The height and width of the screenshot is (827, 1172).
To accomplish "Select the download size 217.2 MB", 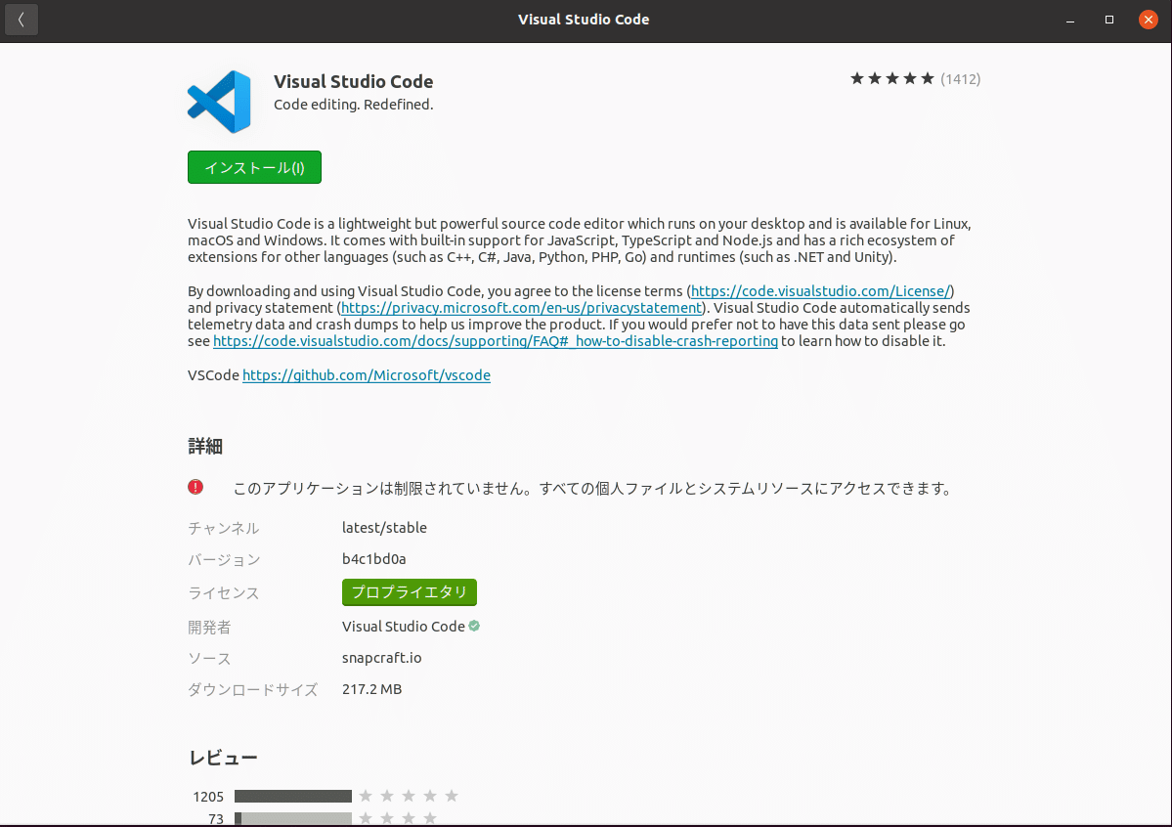I will click(x=372, y=689).
